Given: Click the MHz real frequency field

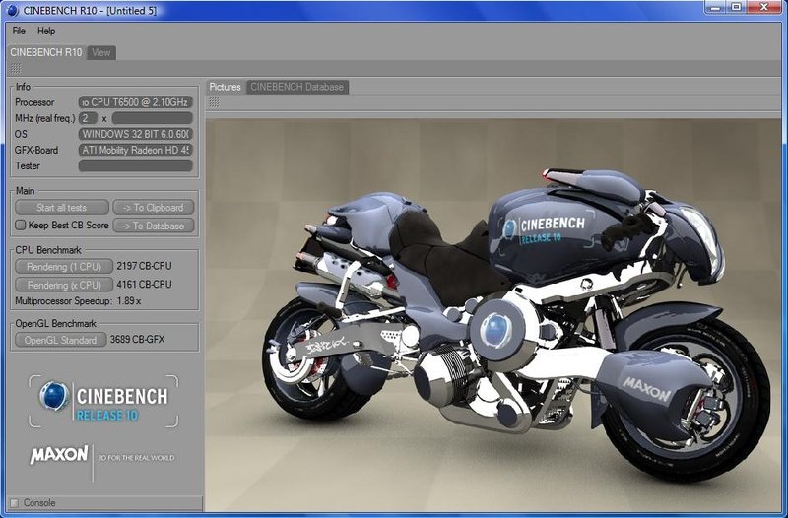Looking at the screenshot, I should tap(153, 118).
